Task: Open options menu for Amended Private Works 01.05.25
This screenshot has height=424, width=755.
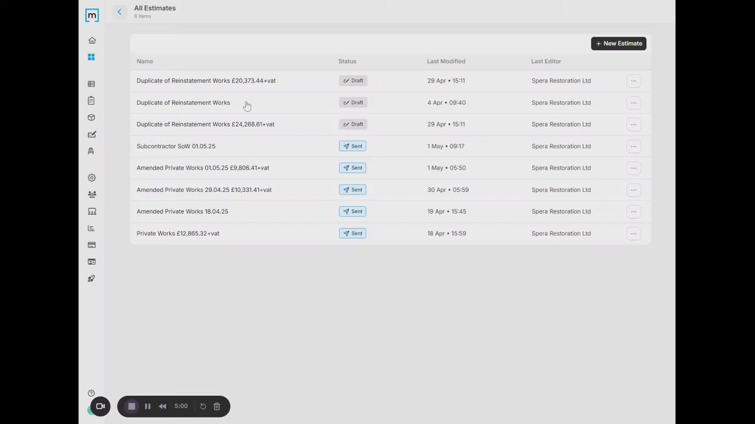Action: coord(633,168)
